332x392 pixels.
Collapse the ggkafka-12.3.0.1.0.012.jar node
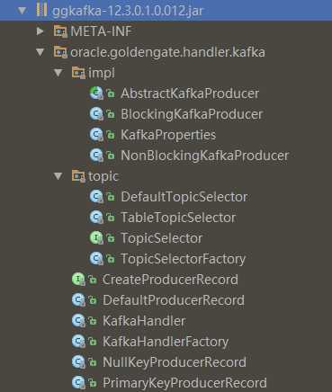[22, 11]
